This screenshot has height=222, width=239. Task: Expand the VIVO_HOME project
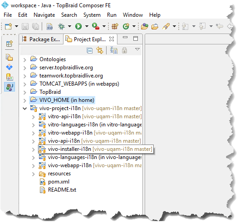tap(24, 101)
